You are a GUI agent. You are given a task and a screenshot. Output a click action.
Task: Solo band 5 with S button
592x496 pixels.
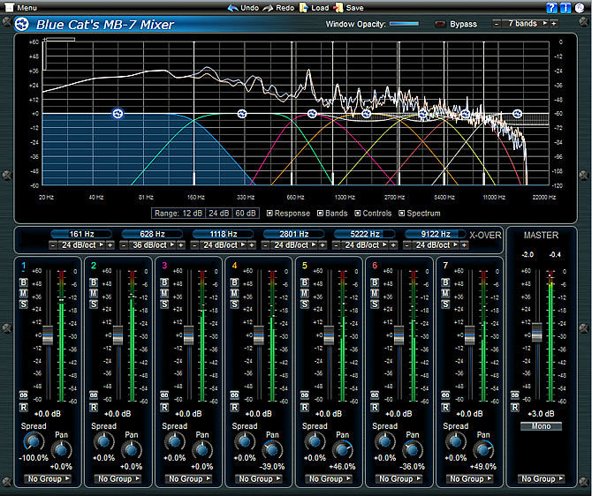[x=305, y=304]
